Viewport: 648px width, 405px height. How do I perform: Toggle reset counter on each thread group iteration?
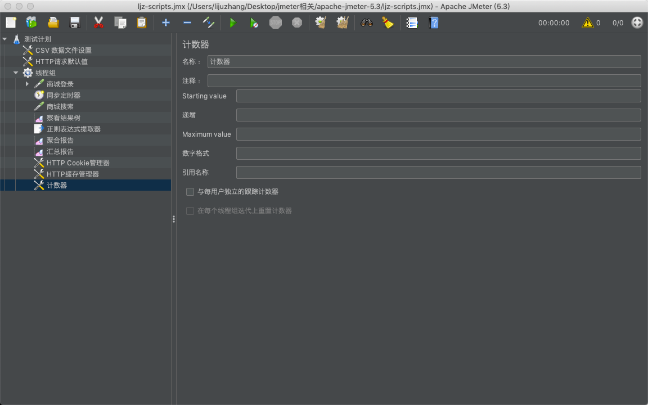click(190, 211)
